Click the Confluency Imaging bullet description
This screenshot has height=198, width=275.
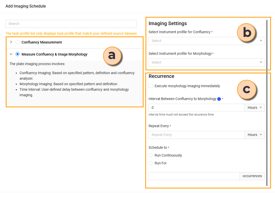tap(77, 76)
